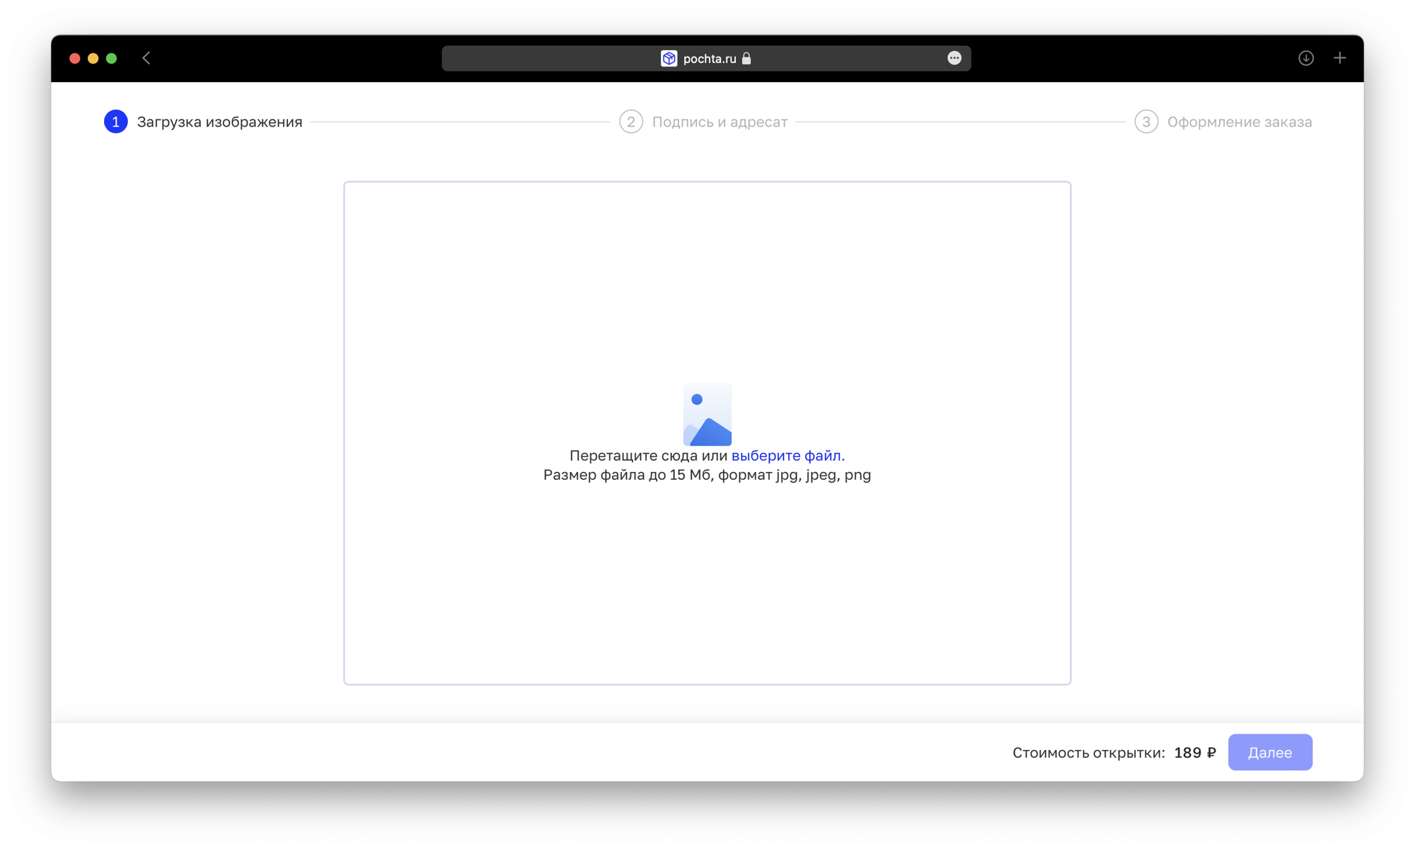Click the step 2 circle icon
The image size is (1415, 849).
631,122
